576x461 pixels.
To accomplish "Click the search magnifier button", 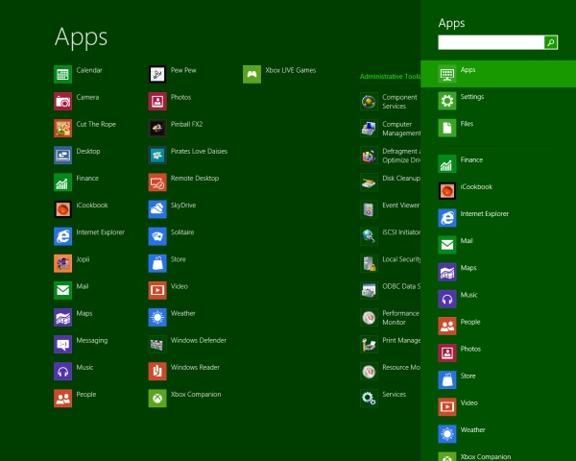I will (551, 42).
